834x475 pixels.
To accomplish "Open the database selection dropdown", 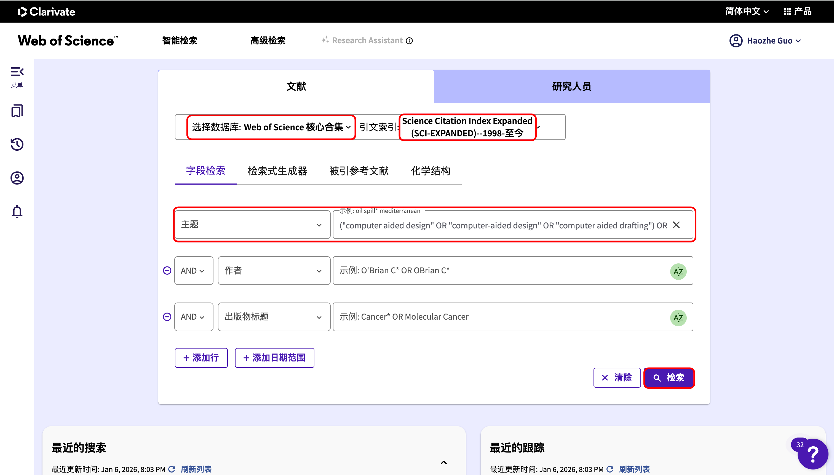I will tap(271, 127).
